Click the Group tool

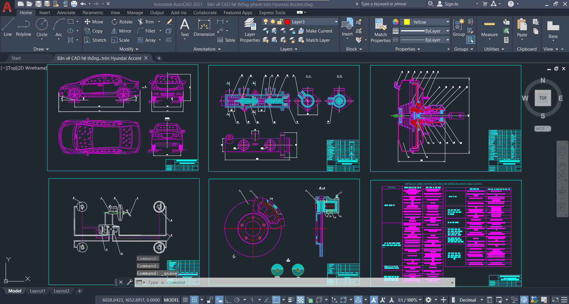(459, 28)
